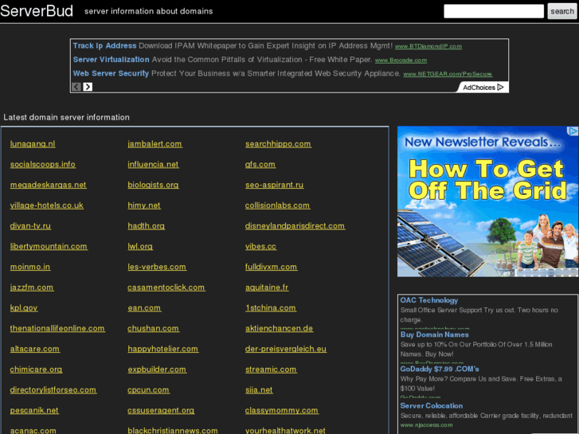
Task: Open chushan.com domain info
Action: (x=153, y=328)
